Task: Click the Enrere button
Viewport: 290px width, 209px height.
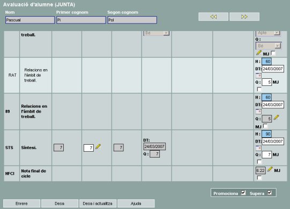Action: 21,204
